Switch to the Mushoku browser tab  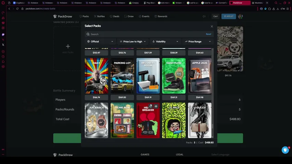coord(257,3)
